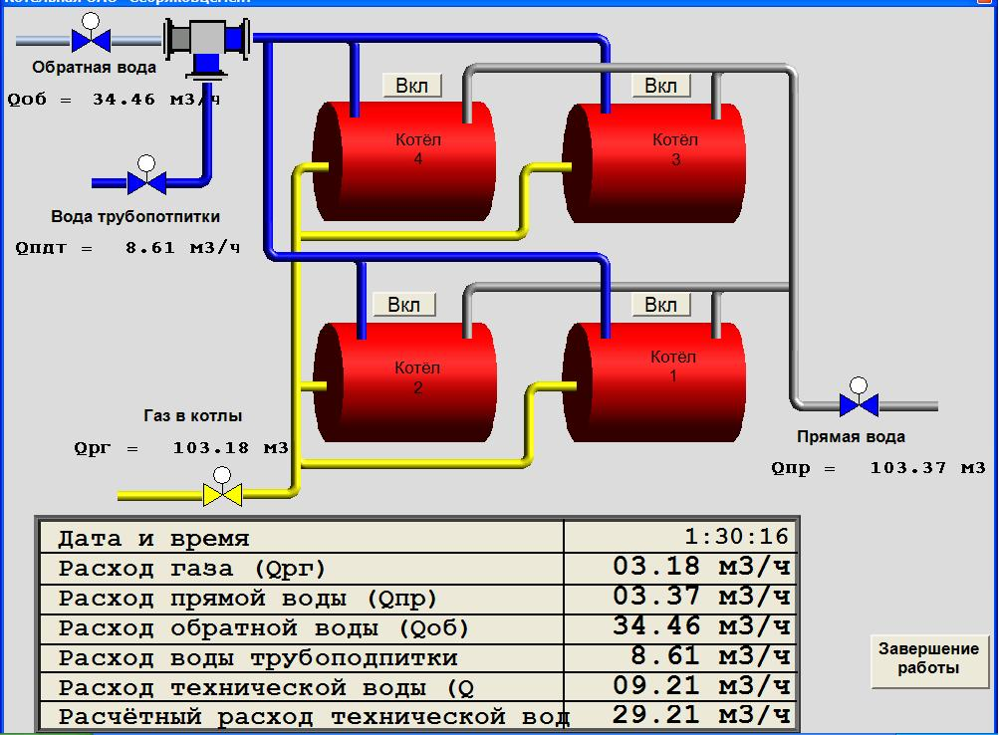
Task: Toggle the Вкл switch above Котёл 4
Action: [411, 86]
